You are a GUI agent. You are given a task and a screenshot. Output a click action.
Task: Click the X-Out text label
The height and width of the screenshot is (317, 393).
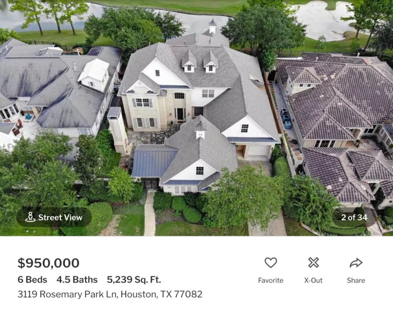coord(313,280)
